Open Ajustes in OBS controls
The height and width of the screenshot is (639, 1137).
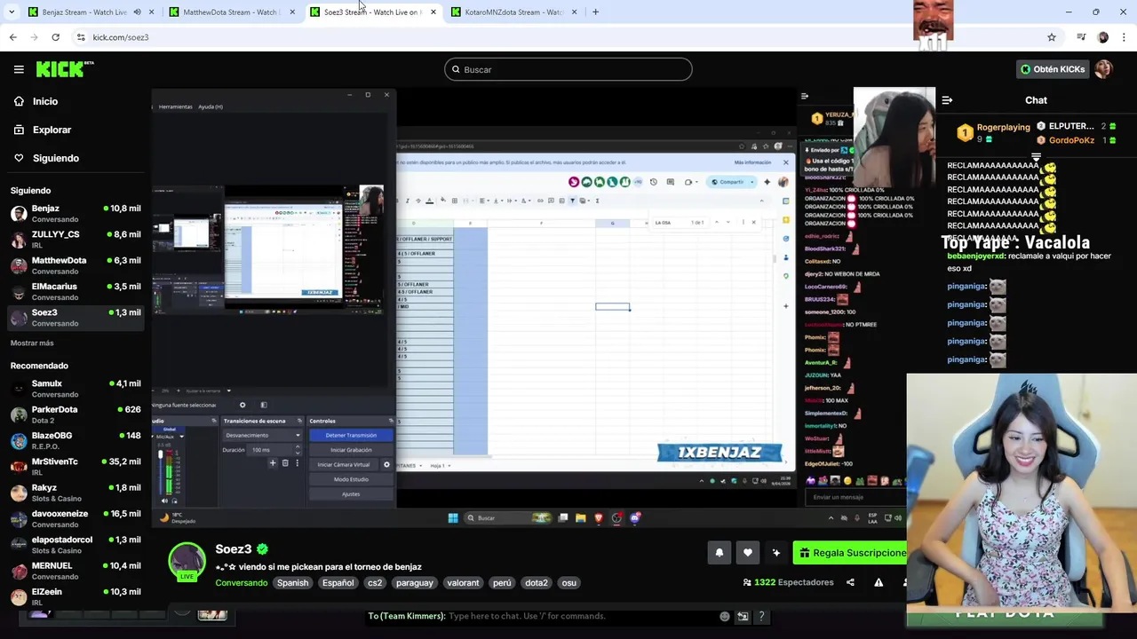351,493
